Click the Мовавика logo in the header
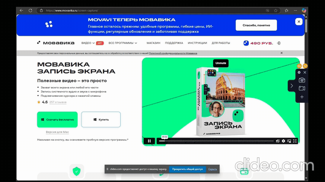Image resolution: width=325 pixels, height=182 pixels. click(x=56, y=43)
